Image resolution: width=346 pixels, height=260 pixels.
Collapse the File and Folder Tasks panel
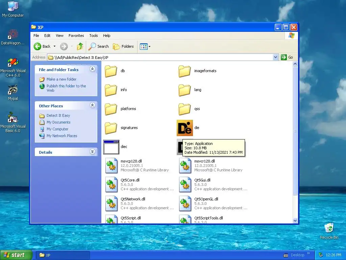[93, 69]
